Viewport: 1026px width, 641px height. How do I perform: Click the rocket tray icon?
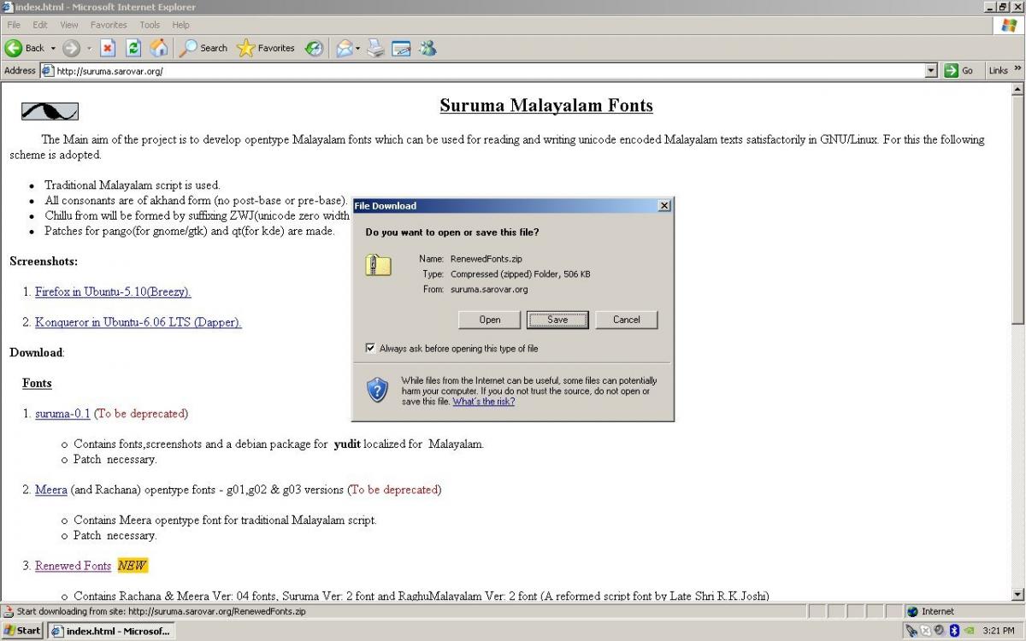click(x=912, y=631)
